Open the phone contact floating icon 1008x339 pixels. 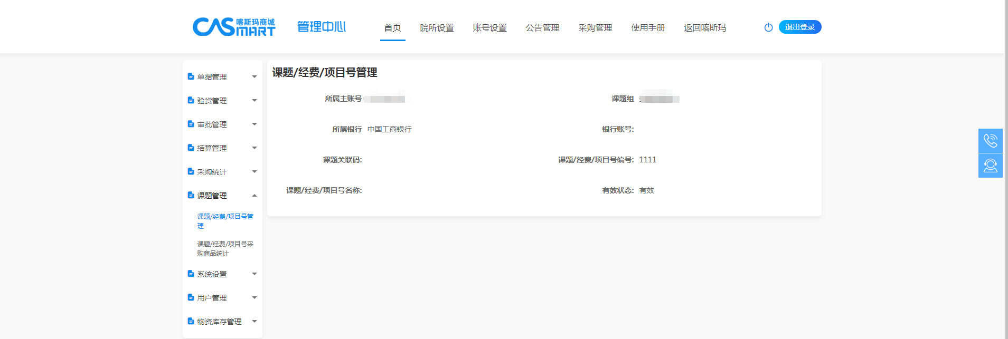click(x=990, y=141)
